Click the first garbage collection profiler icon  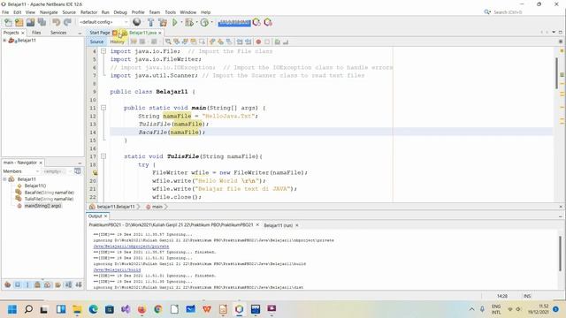(256, 22)
